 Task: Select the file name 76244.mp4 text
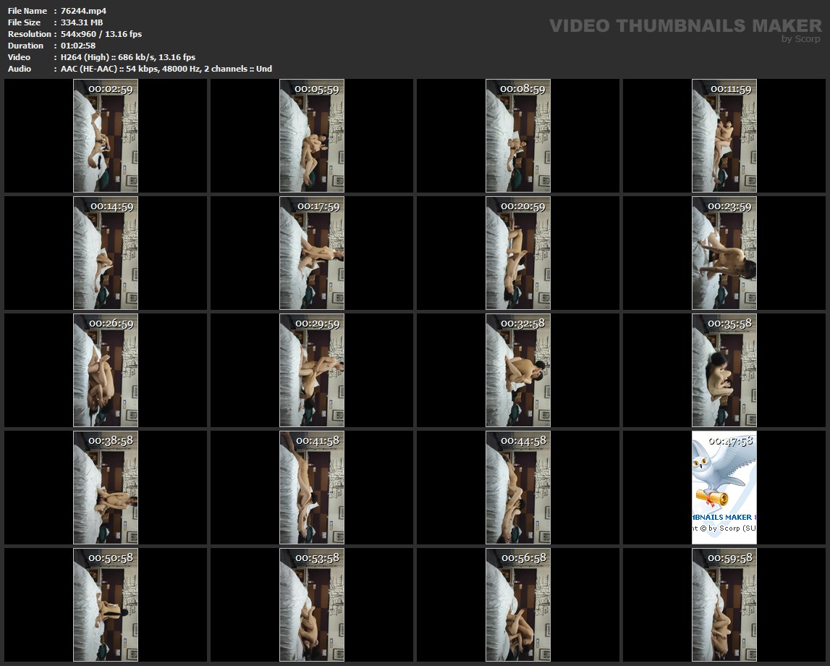[x=84, y=11]
